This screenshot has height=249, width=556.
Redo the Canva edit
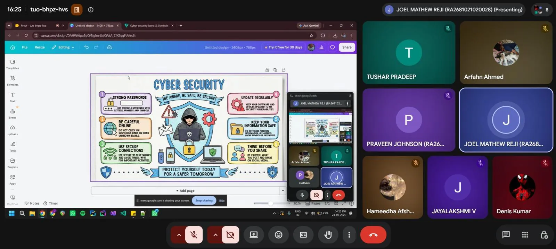click(96, 47)
